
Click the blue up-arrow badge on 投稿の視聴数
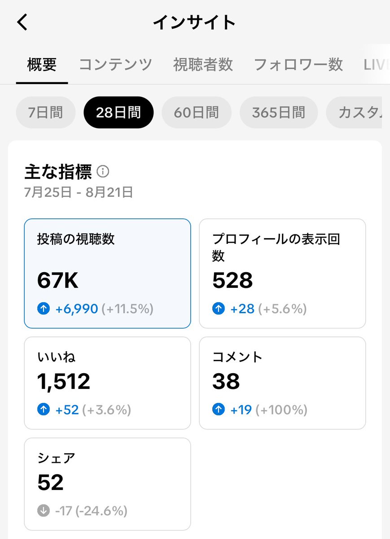44,309
